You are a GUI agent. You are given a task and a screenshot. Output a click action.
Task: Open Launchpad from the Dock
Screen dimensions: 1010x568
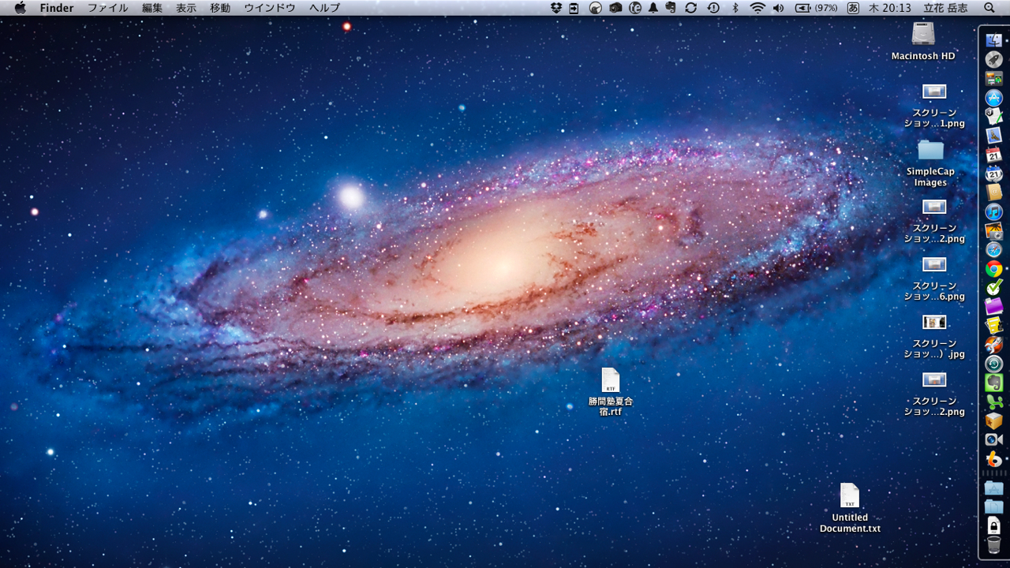(993, 60)
